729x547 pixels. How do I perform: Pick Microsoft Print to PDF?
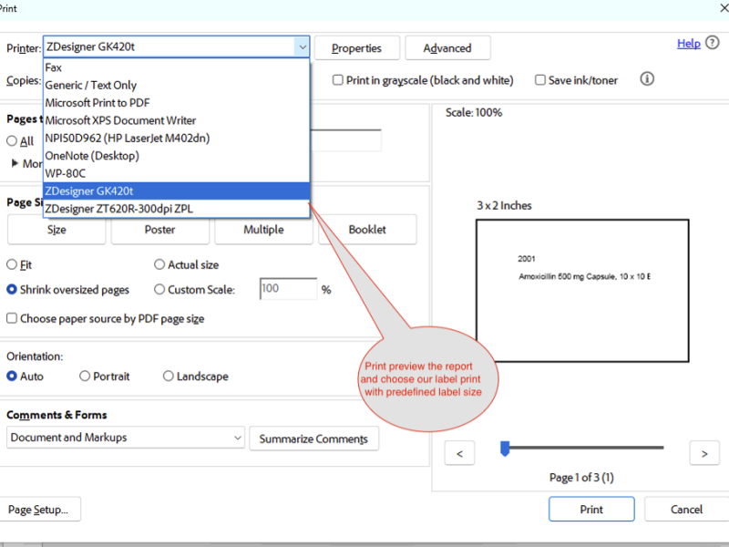pyautogui.click(x=176, y=103)
